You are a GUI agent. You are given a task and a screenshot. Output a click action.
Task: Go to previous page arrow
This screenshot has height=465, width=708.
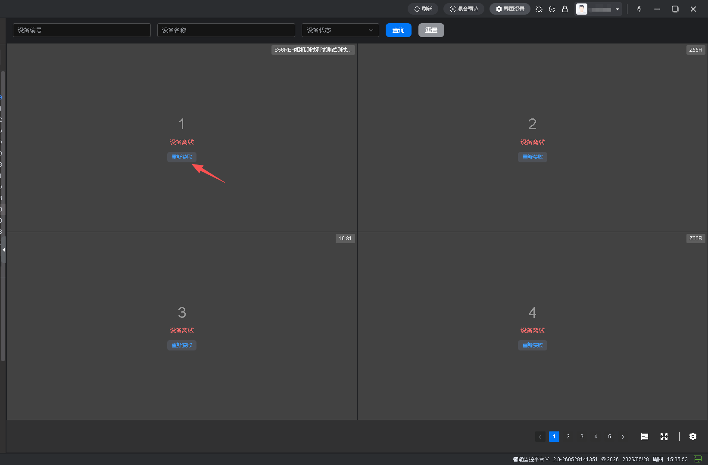(540, 437)
